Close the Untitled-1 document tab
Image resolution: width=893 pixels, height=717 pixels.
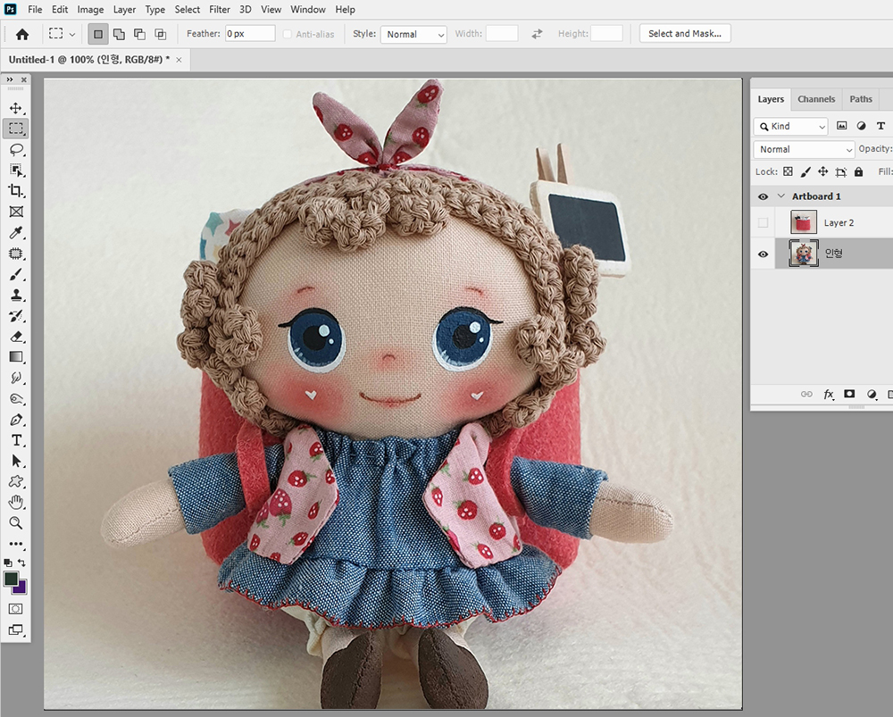(179, 60)
